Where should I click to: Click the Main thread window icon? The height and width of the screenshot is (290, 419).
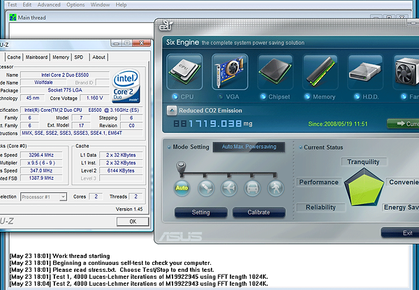point(13,17)
